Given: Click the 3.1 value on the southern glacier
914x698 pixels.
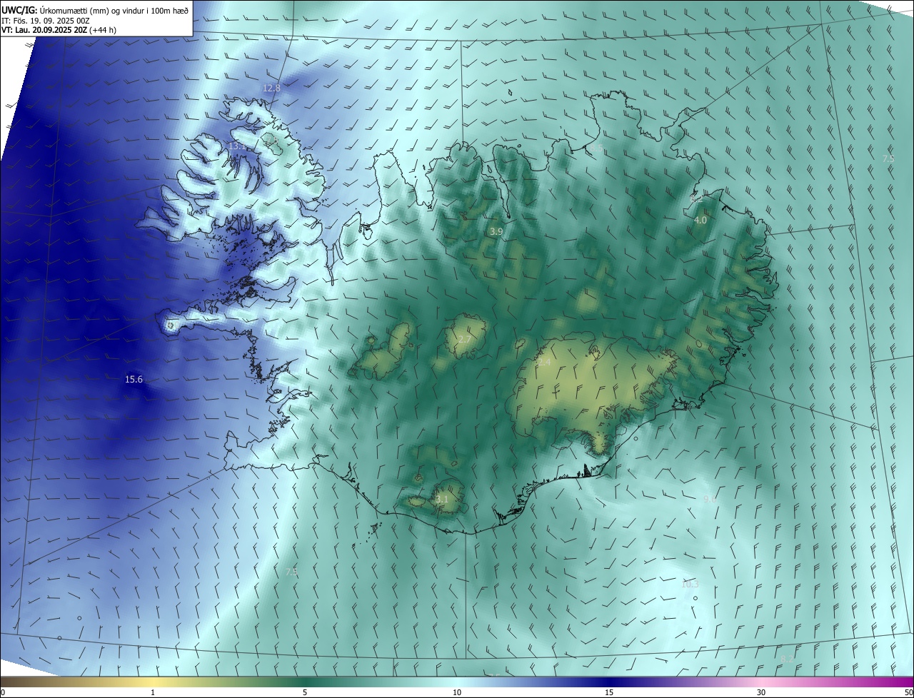Looking at the screenshot, I should point(441,499).
